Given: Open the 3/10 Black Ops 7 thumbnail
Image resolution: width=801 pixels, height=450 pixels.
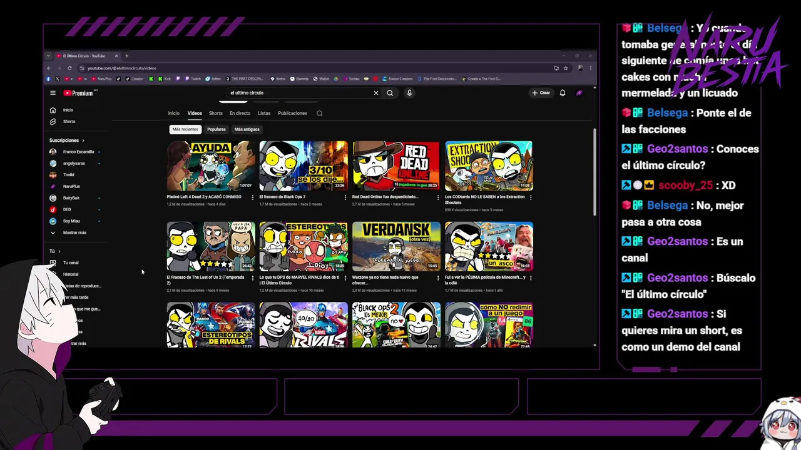Looking at the screenshot, I should [304, 166].
